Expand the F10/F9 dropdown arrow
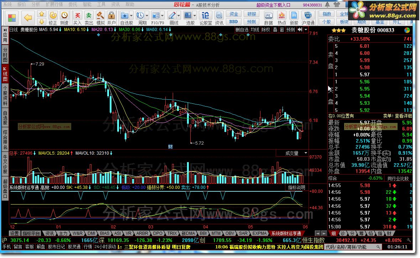This screenshot has height=258, width=420. click(162, 16)
